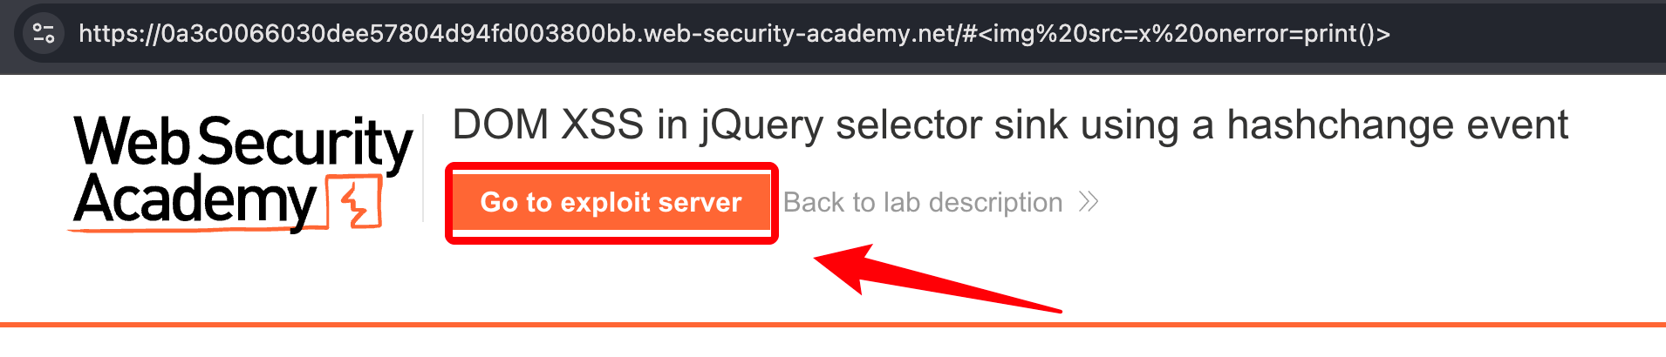1666x357 pixels.
Task: Click the word "jQuery" in the title
Action: point(761,125)
